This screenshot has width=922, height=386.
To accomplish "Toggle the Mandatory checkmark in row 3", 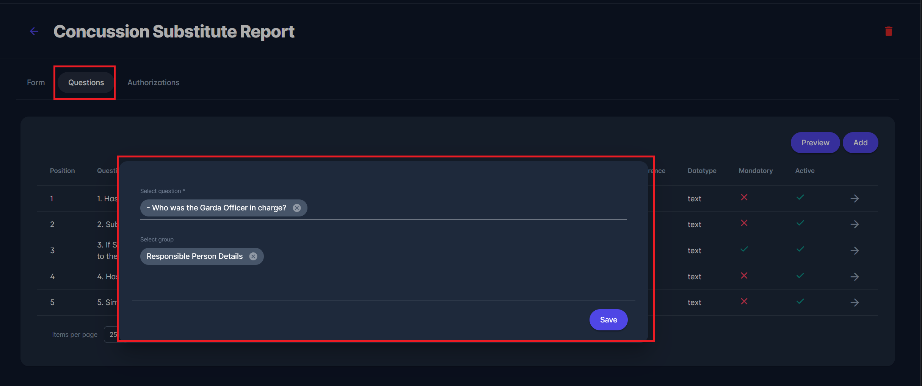I will tap(744, 249).
